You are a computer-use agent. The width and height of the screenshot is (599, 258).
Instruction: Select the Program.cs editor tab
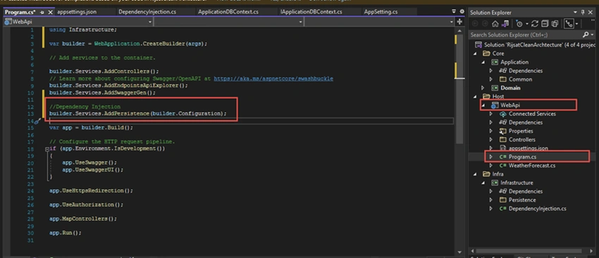(20, 12)
